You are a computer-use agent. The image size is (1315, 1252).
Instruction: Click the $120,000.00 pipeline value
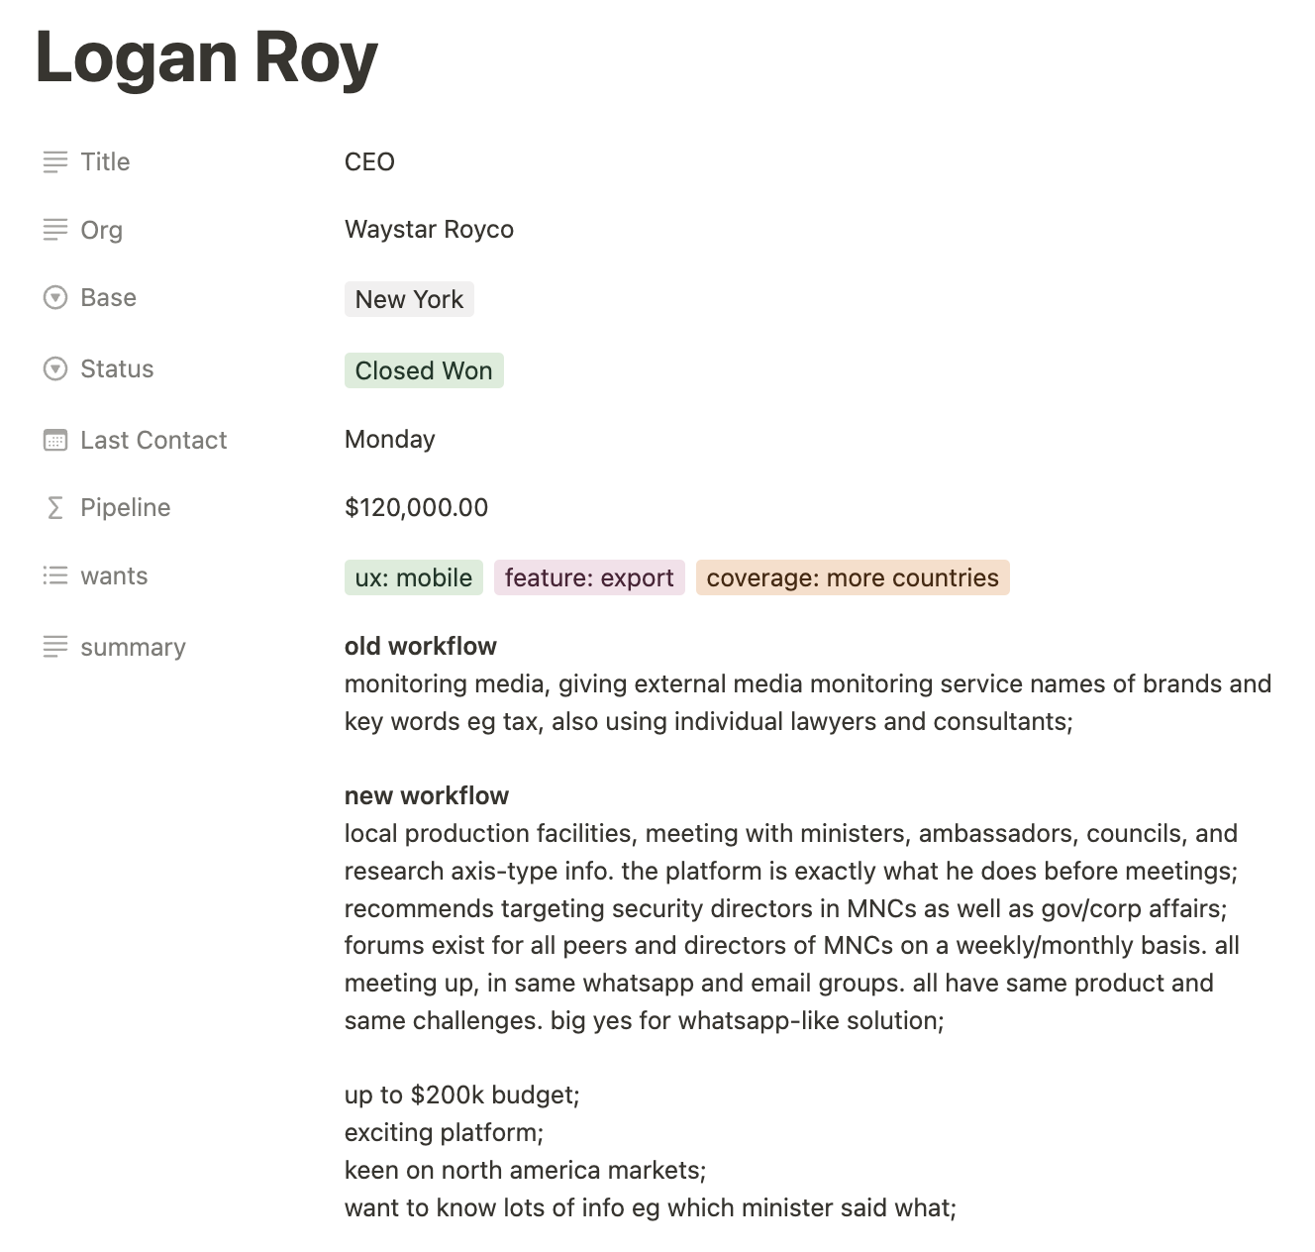click(x=416, y=507)
